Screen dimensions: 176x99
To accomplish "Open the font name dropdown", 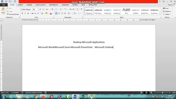I will click(32, 9).
